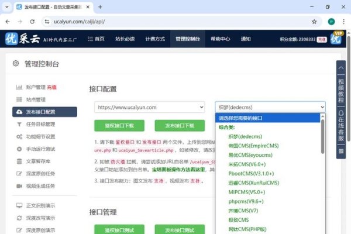The image size is (351, 234).
Task: Open the Chrome three-dot menu
Action: coord(343,22)
